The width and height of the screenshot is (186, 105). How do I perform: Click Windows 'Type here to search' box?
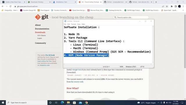click(x=26, y=102)
